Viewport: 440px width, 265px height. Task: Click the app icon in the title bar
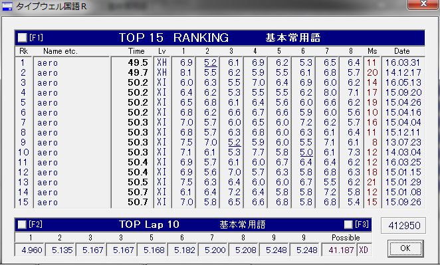[7, 6]
